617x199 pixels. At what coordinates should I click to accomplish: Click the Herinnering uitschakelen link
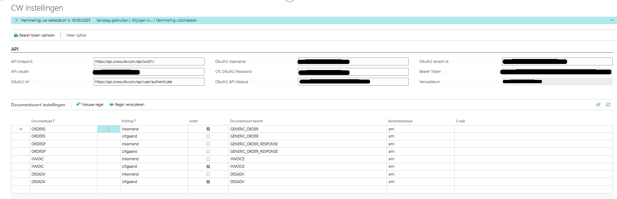pos(176,20)
